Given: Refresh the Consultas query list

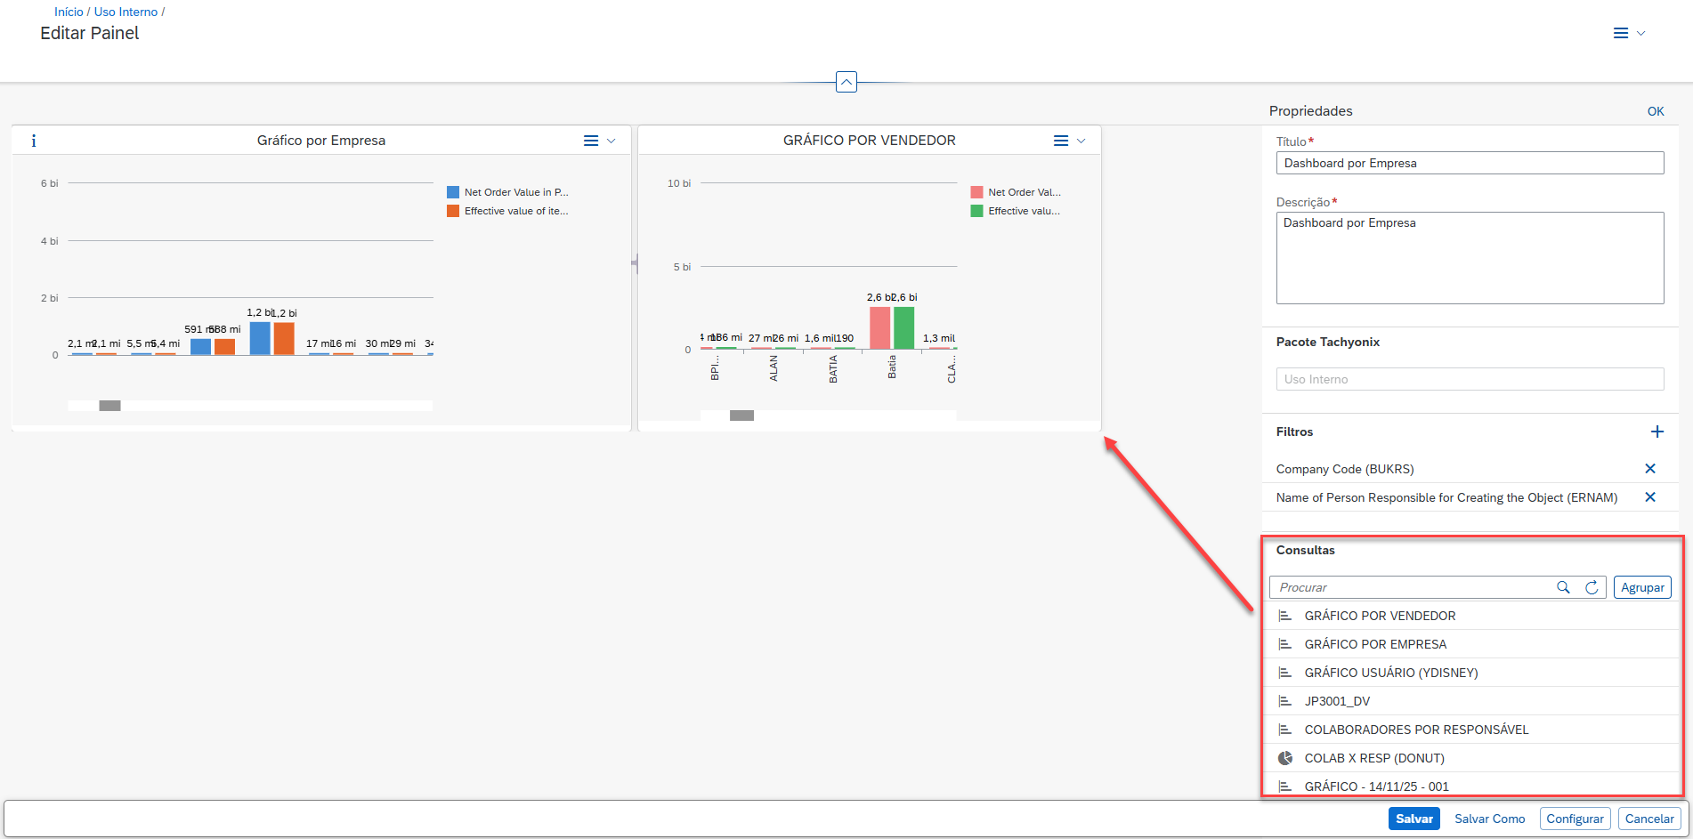Looking at the screenshot, I should (1592, 587).
